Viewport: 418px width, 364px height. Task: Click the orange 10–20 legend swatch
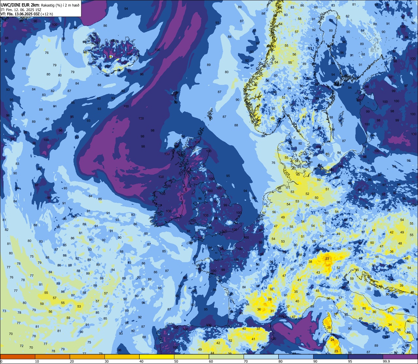[x=52, y=357]
